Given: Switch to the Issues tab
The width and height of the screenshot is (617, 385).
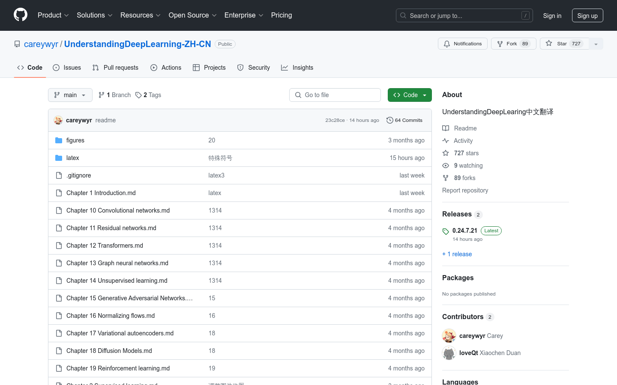Looking at the screenshot, I should coord(67,68).
